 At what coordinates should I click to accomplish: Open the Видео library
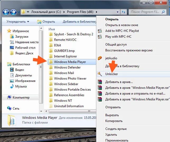17,70
